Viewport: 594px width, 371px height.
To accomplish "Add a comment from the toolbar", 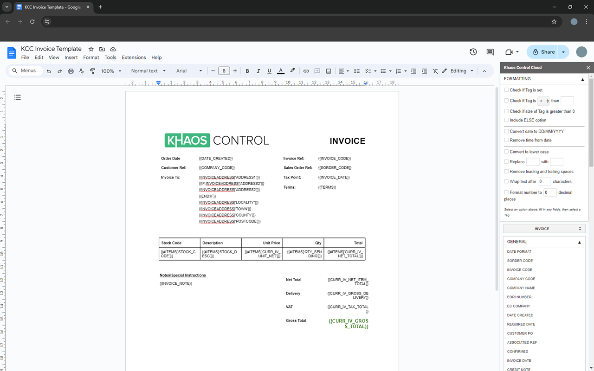I will (x=317, y=71).
